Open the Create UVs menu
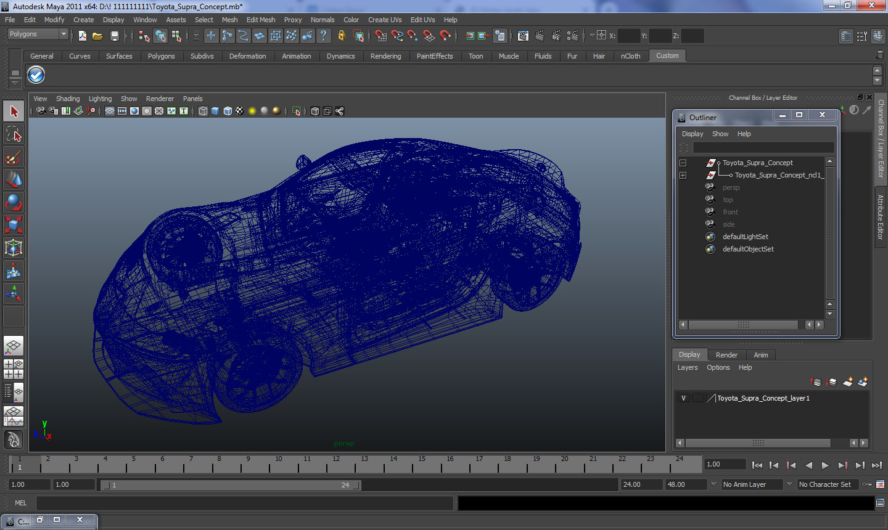The width and height of the screenshot is (888, 530). 385,20
